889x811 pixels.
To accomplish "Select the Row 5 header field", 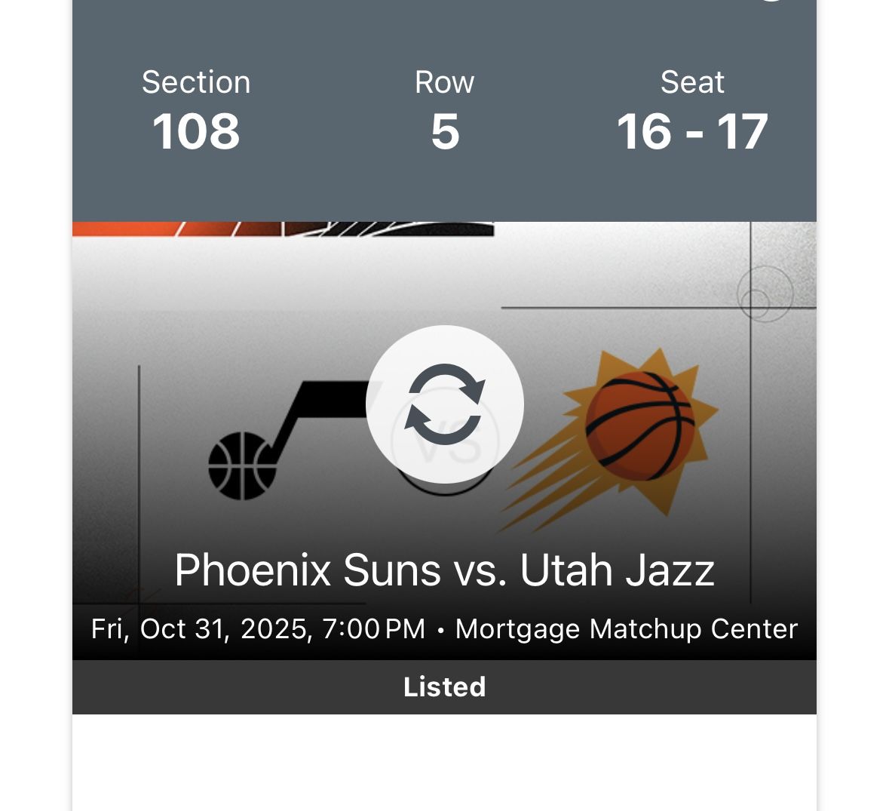I will (445, 109).
